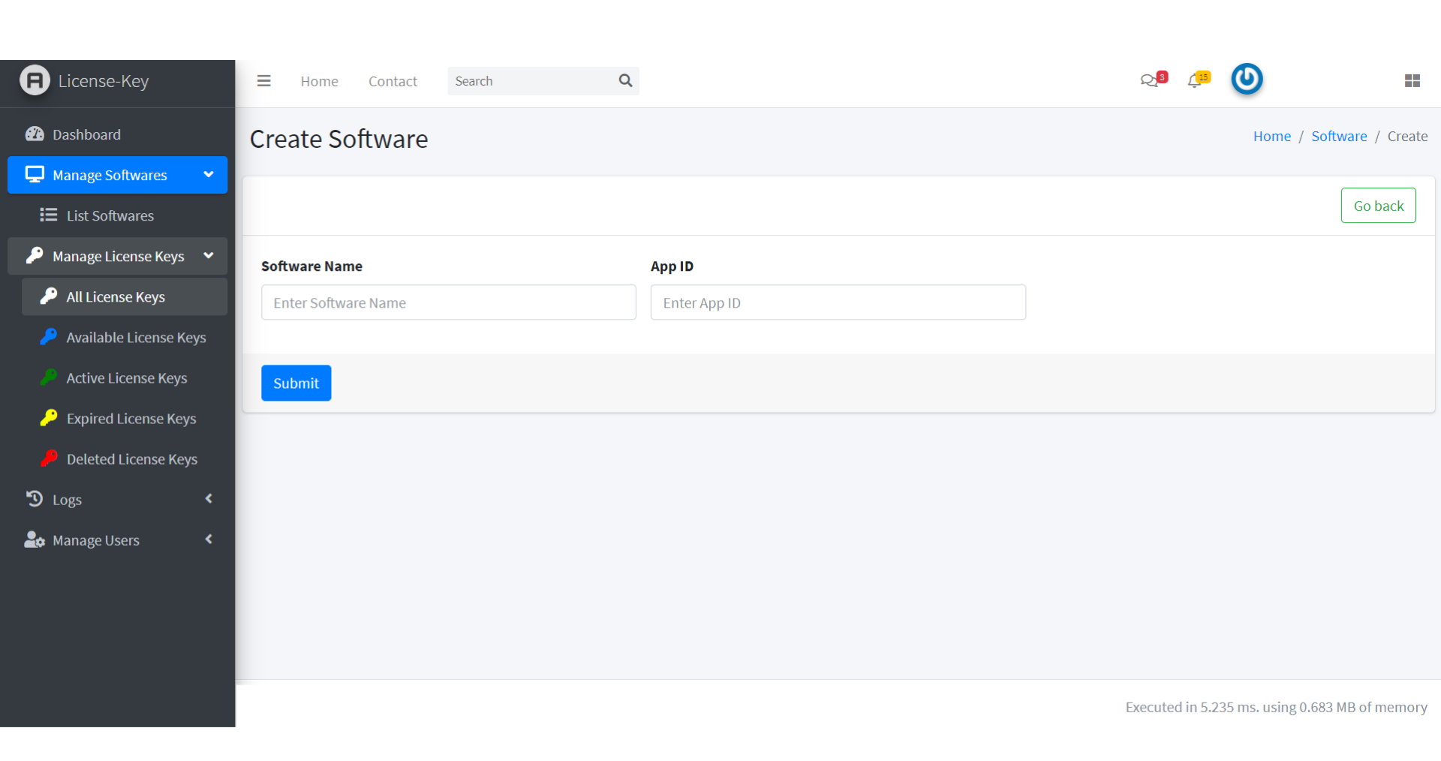
Task: Open the grid control sidebar icon
Action: pyautogui.click(x=1412, y=81)
